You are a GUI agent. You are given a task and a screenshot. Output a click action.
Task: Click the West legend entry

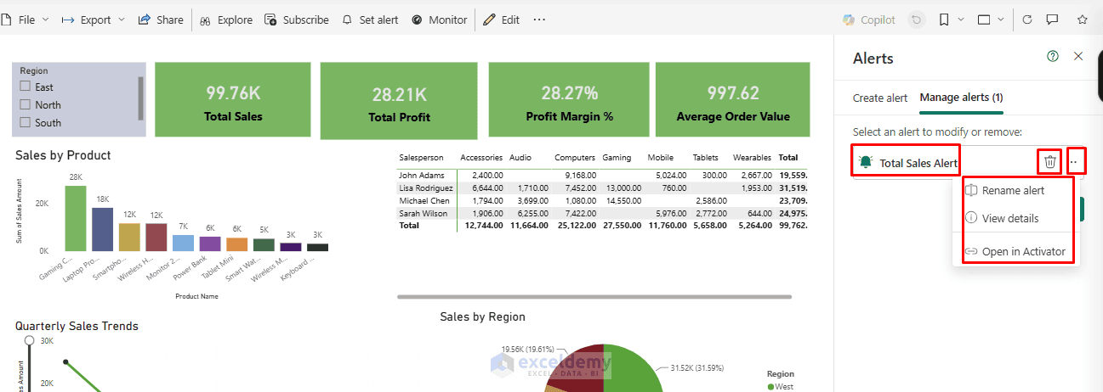point(779,386)
